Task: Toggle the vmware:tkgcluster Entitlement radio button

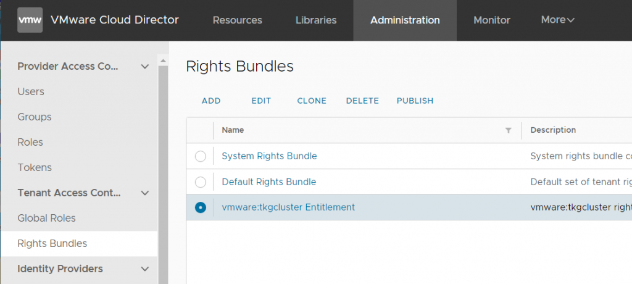Action: click(201, 207)
